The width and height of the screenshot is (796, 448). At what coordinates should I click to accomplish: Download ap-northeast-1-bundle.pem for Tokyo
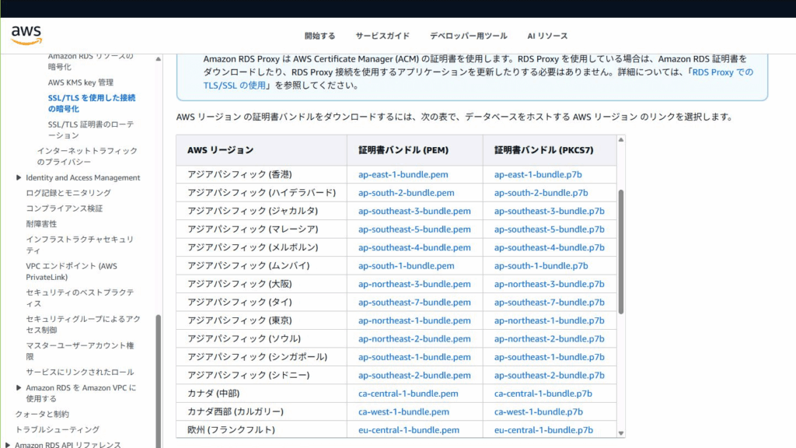click(x=414, y=320)
